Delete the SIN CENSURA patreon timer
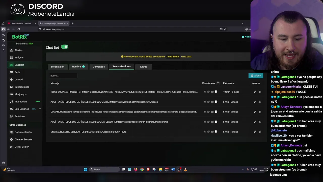 pos(260,122)
